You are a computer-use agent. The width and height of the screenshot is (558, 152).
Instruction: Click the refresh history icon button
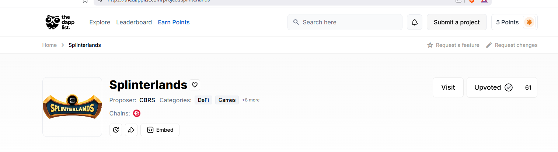[x=116, y=130]
